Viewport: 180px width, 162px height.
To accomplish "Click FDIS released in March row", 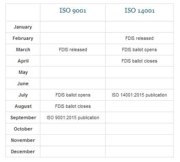I will [x=73, y=50].
